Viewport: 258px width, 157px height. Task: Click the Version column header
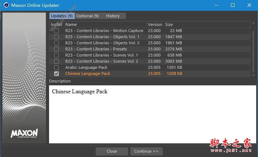pos(155,24)
